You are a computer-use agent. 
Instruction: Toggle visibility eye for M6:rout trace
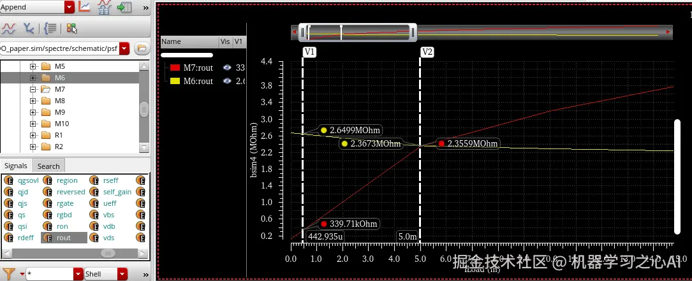pyautogui.click(x=227, y=81)
